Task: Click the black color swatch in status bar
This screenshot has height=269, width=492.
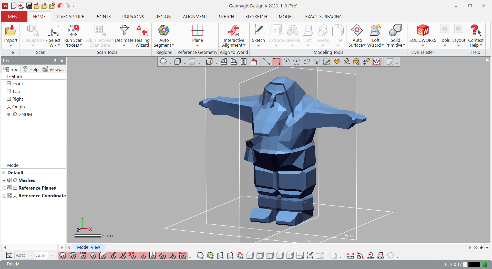Action: 474,264
